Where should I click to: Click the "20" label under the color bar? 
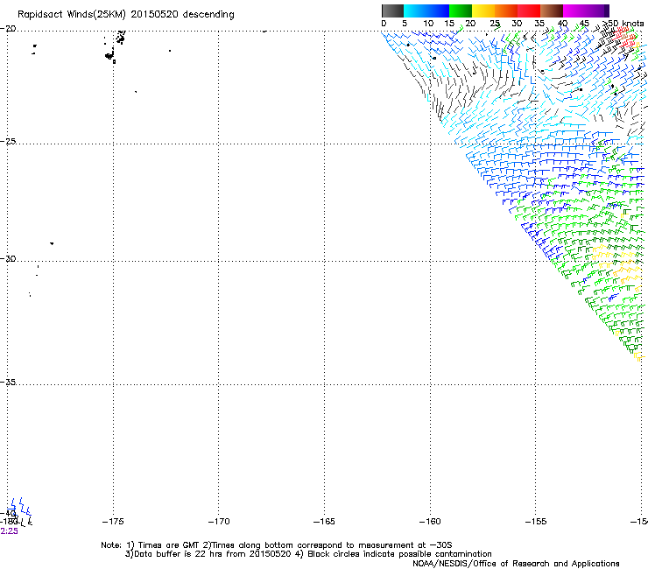click(470, 24)
